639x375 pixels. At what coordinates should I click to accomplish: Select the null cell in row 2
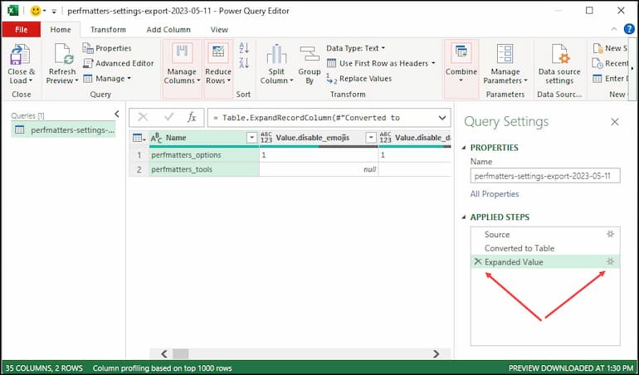[319, 169]
